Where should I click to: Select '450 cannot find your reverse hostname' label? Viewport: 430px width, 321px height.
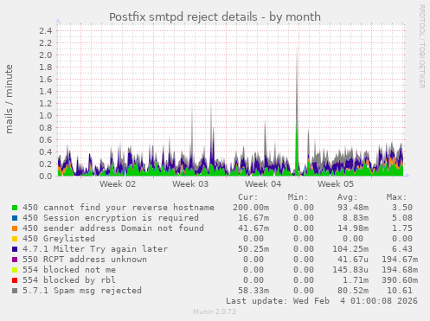click(x=119, y=208)
